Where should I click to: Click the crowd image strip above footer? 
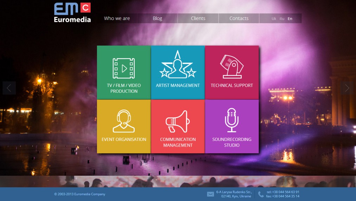click(x=178, y=181)
